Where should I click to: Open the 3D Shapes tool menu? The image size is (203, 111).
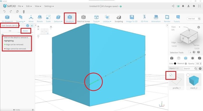(7, 19)
